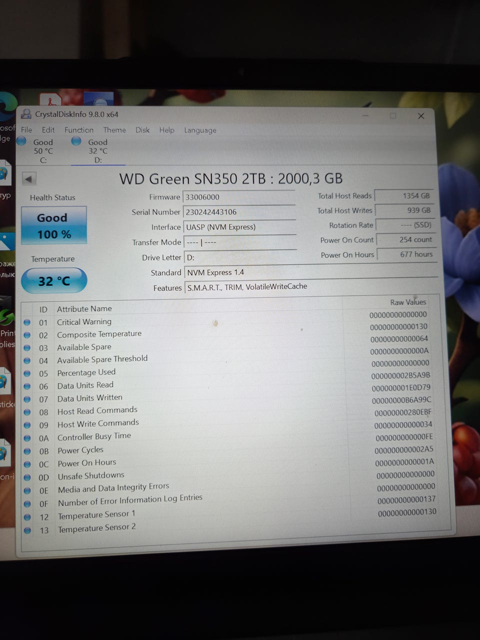Select the Percentage Used attribute name
This screenshot has width=480, height=640.
[86, 372]
